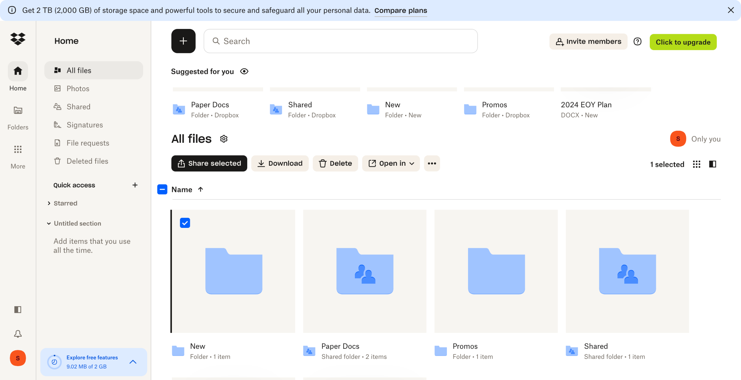Click the Dropbox logo icon
741x380 pixels.
pos(18,39)
